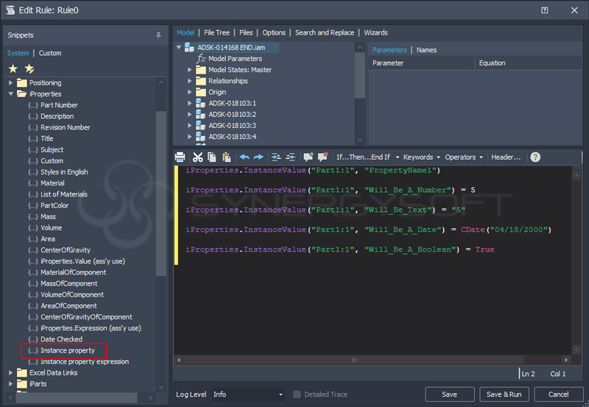This screenshot has width=589, height=407.
Task: Open the Search and Replace tab
Action: [x=325, y=32]
